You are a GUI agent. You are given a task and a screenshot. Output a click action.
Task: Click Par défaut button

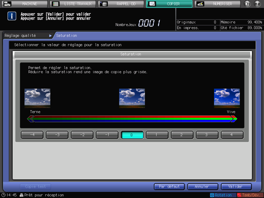point(169,187)
